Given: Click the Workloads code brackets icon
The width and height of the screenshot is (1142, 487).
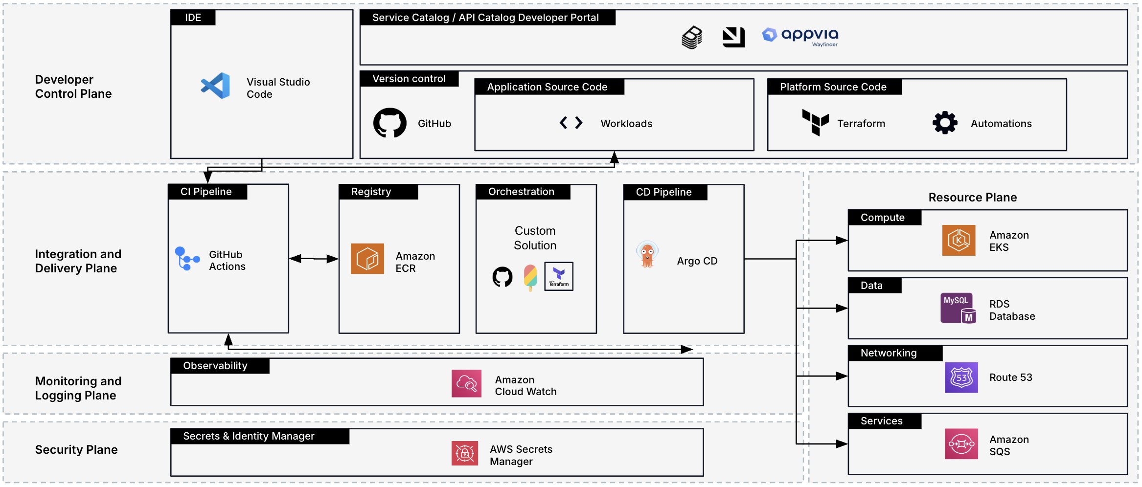Looking at the screenshot, I should [x=571, y=123].
